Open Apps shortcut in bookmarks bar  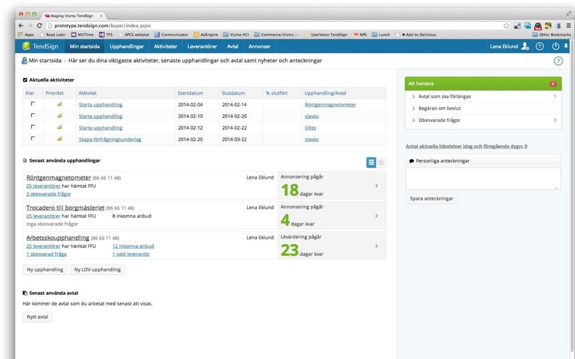coord(26,35)
